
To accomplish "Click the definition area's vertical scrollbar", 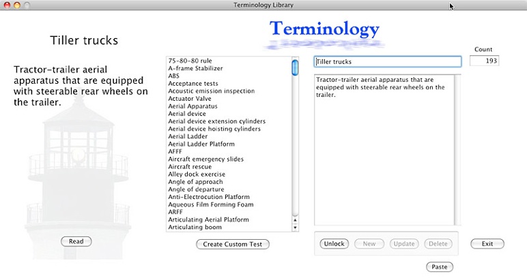I will click(457, 150).
